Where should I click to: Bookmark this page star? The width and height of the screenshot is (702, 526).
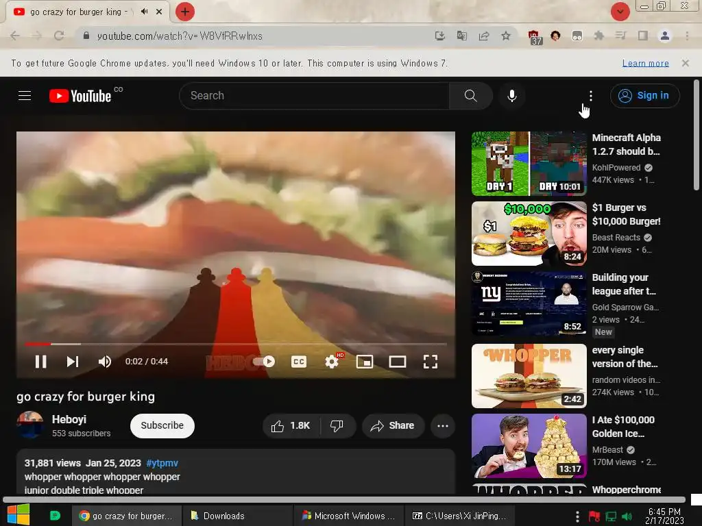click(506, 36)
